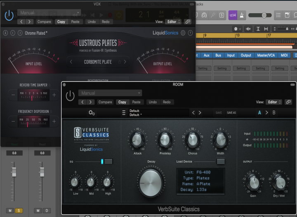
Task: Click the Attack knob
Action: pyautogui.click(x=137, y=140)
